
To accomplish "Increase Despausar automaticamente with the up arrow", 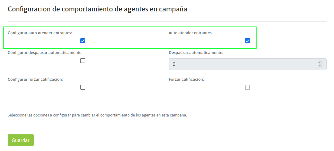I will point(320,63).
